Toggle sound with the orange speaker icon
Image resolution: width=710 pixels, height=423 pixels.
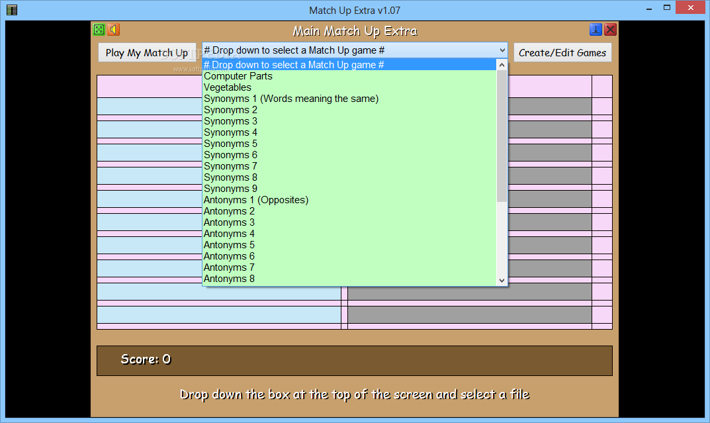click(x=113, y=30)
